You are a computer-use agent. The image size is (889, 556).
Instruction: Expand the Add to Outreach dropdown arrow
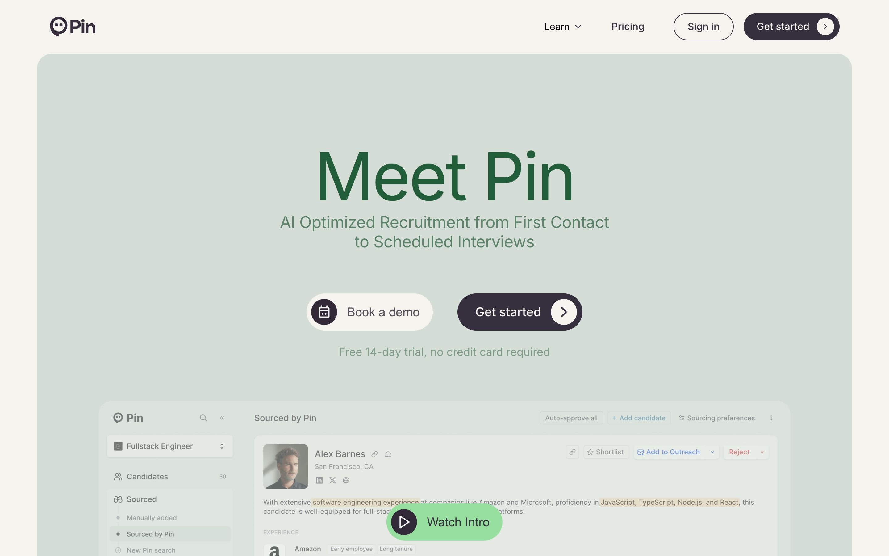pos(712,452)
